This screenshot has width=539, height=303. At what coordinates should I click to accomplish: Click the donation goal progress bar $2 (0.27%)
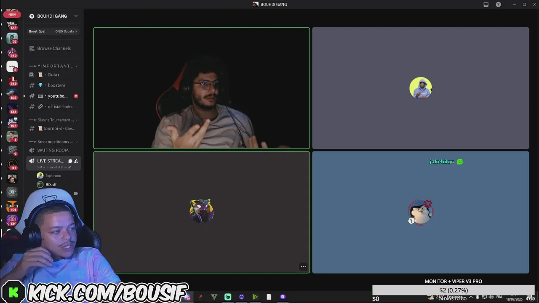[454, 290]
